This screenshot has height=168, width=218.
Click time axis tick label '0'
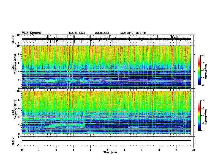22,150
